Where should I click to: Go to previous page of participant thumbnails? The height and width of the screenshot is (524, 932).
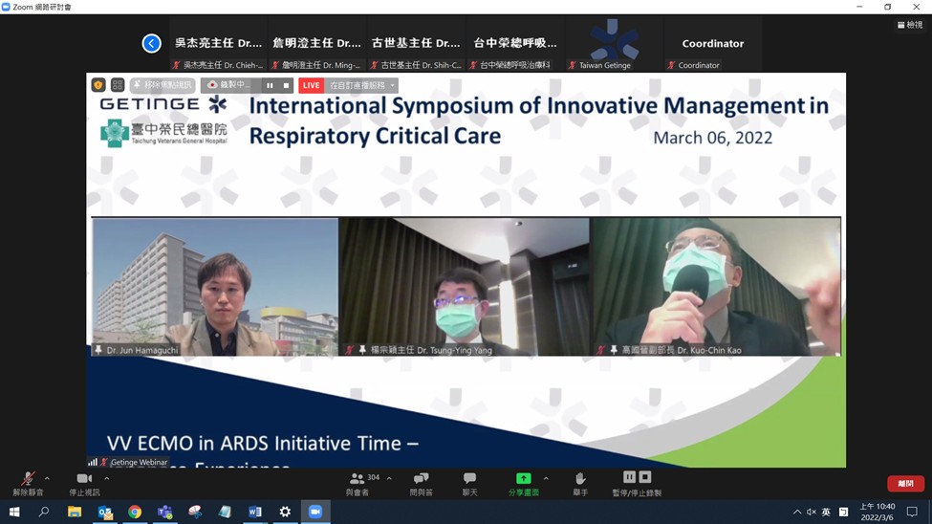tap(152, 43)
